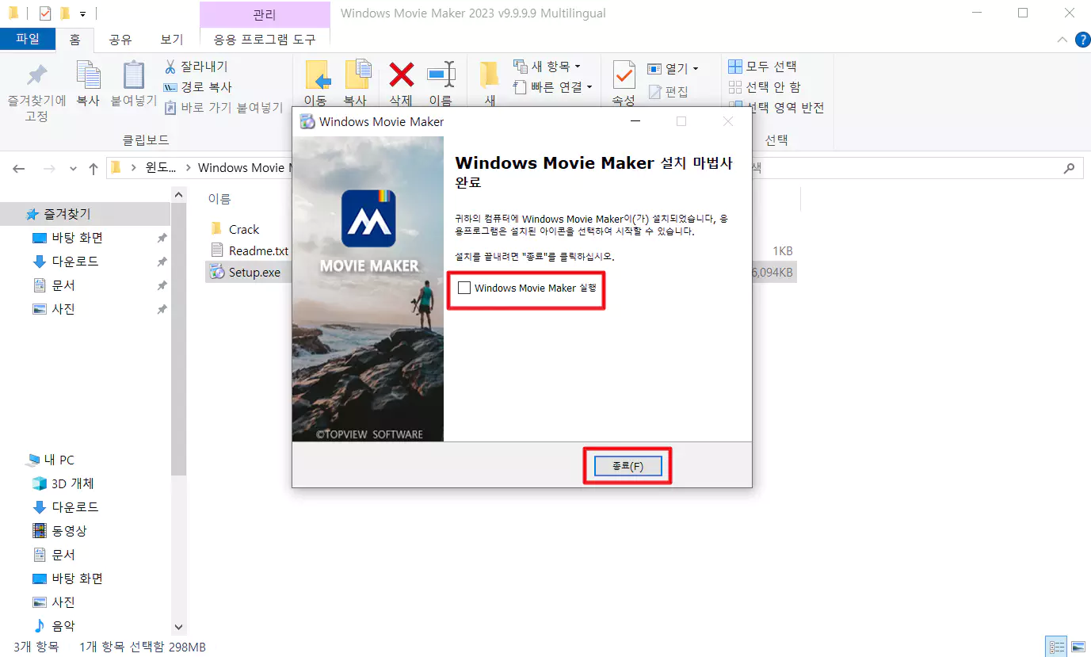This screenshot has height=657, width=1091.
Task: Open the recent locations dropdown arrow
Action: click(74, 169)
